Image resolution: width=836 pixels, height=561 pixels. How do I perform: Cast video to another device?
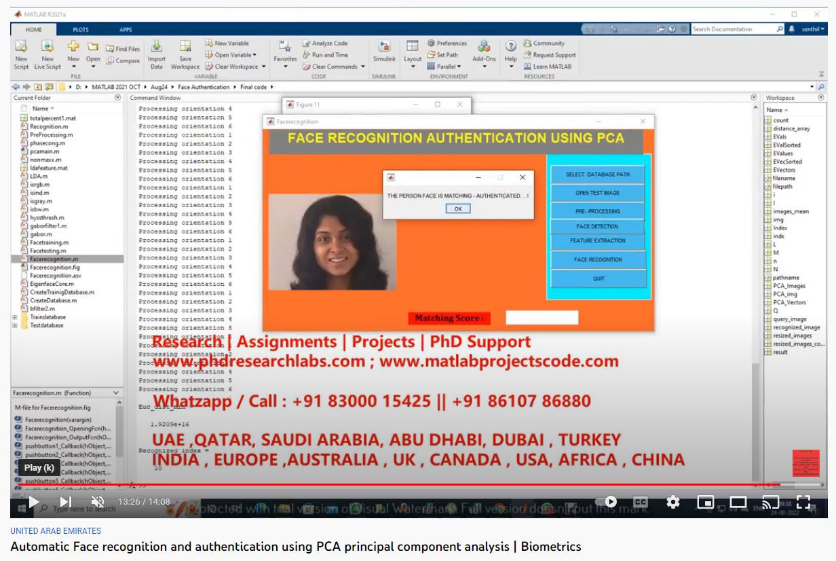[770, 502]
